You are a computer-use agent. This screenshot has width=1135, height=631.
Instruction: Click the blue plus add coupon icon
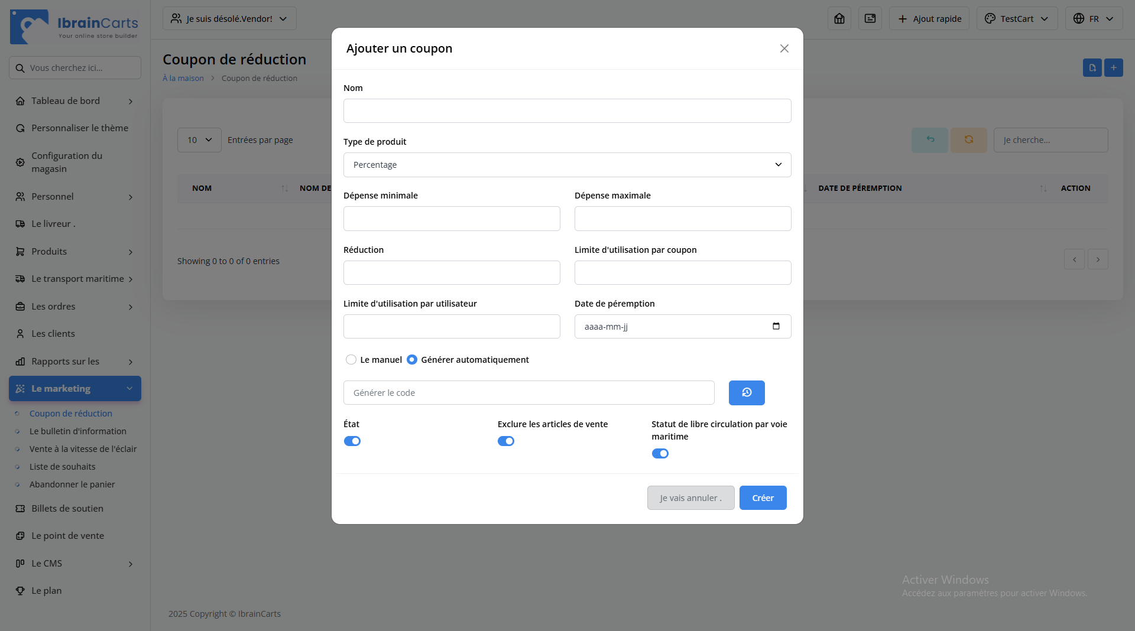click(x=1113, y=68)
